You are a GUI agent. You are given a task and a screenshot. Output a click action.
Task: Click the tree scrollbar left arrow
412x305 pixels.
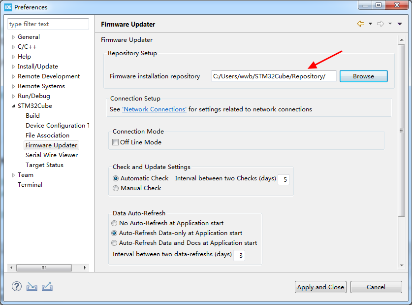pos(11,268)
